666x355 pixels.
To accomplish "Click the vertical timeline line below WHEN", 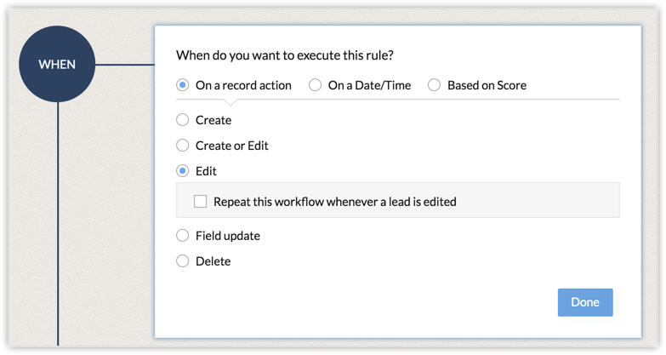I will coord(58,221).
